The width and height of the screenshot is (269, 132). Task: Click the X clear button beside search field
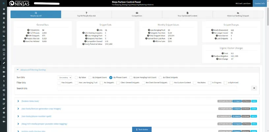(254, 88)
